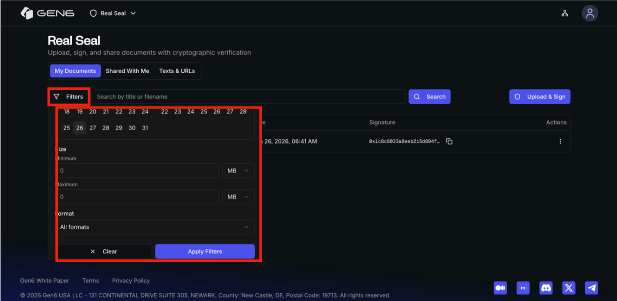Open the Discord social icon
The height and width of the screenshot is (301, 617).
(x=546, y=288)
